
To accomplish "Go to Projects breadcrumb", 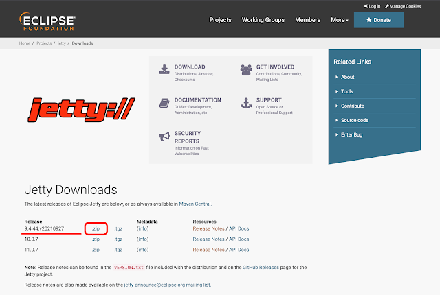I will coord(44,43).
